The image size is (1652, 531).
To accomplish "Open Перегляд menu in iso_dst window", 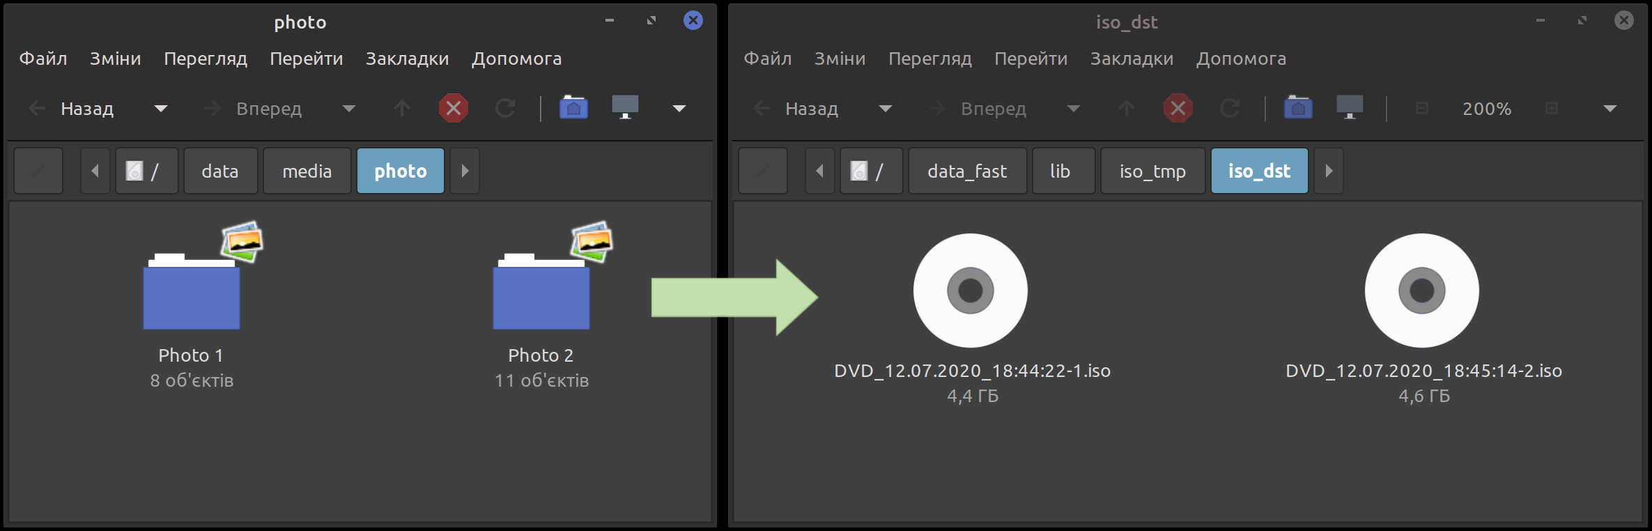I will [930, 59].
